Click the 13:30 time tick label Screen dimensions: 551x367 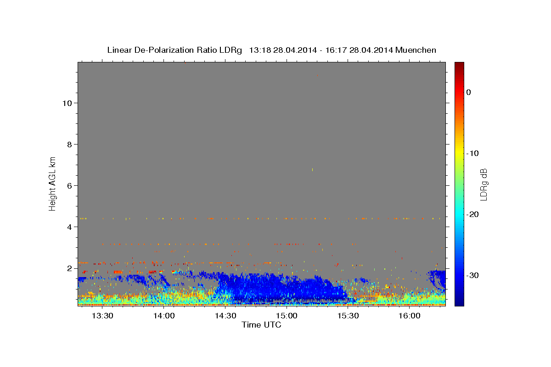coord(102,316)
